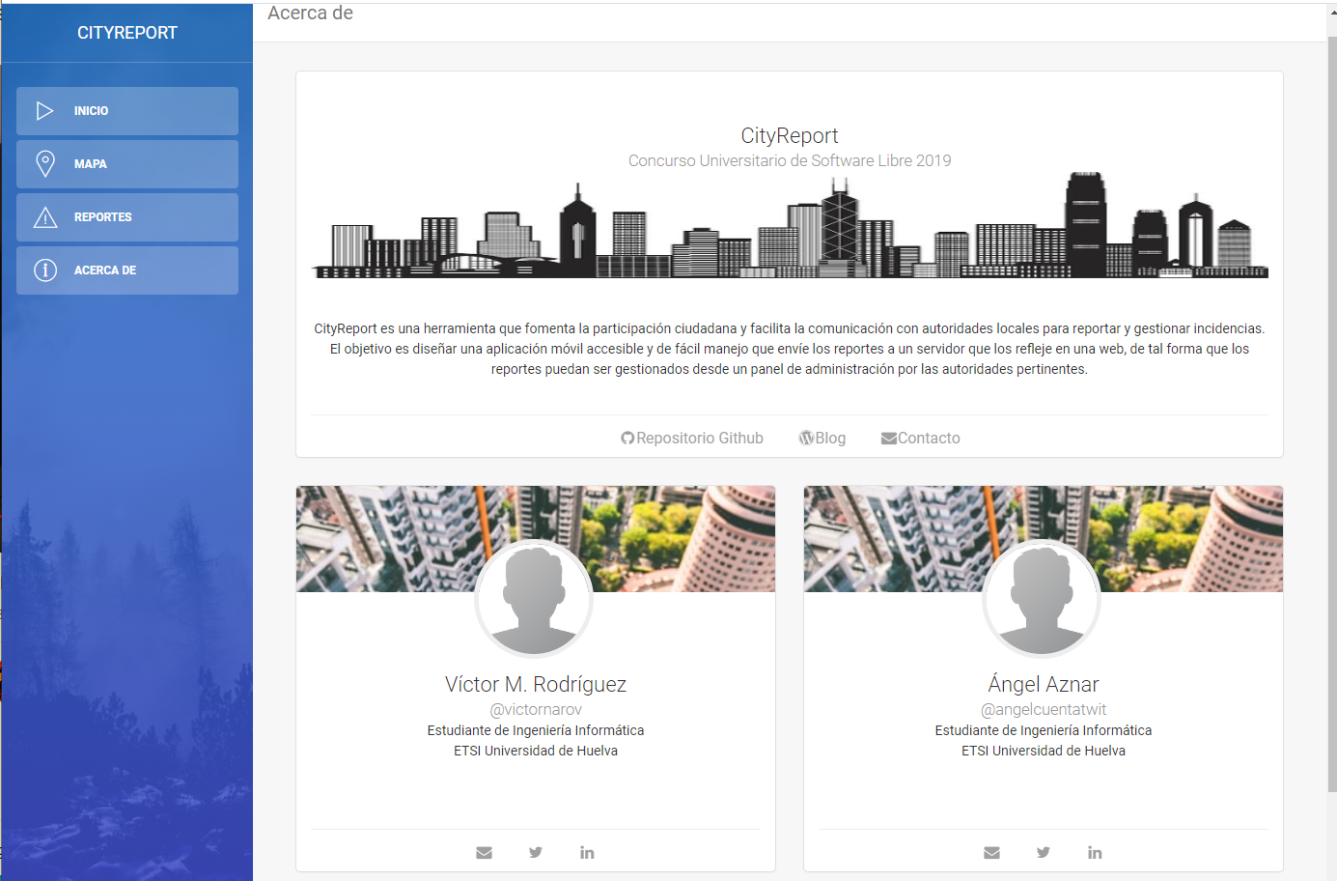The height and width of the screenshot is (881, 1337).
Task: Click the Twitter icon under Víctor M. Rodríguez
Action: coord(535,852)
